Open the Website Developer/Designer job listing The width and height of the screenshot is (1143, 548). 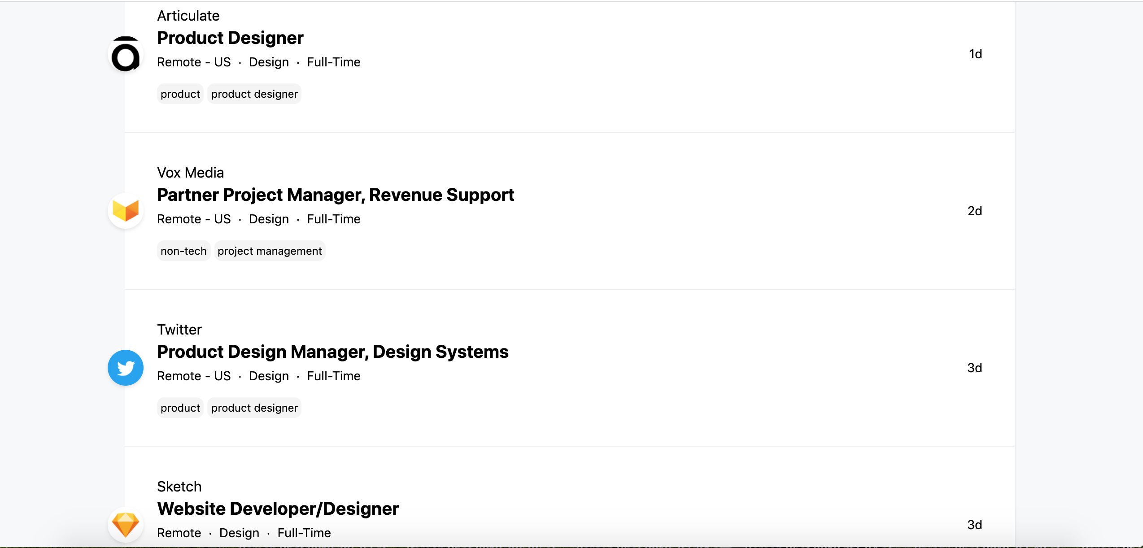[x=278, y=509]
